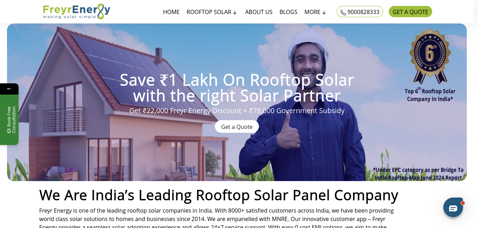
Task: Open the chat widget bubble
Action: [453, 207]
